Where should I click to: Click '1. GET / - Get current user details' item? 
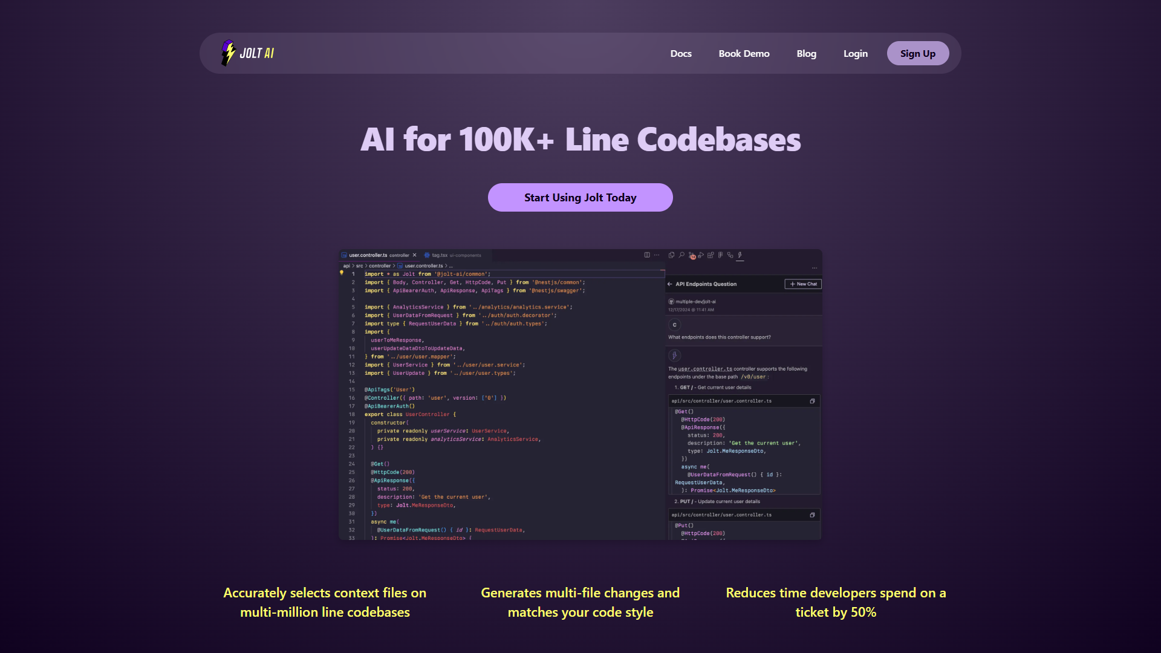pyautogui.click(x=713, y=388)
